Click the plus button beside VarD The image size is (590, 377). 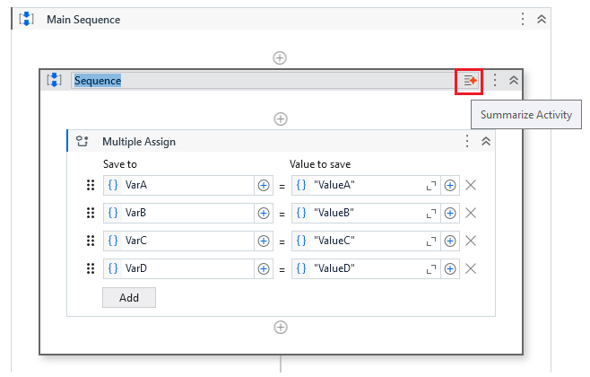(264, 269)
